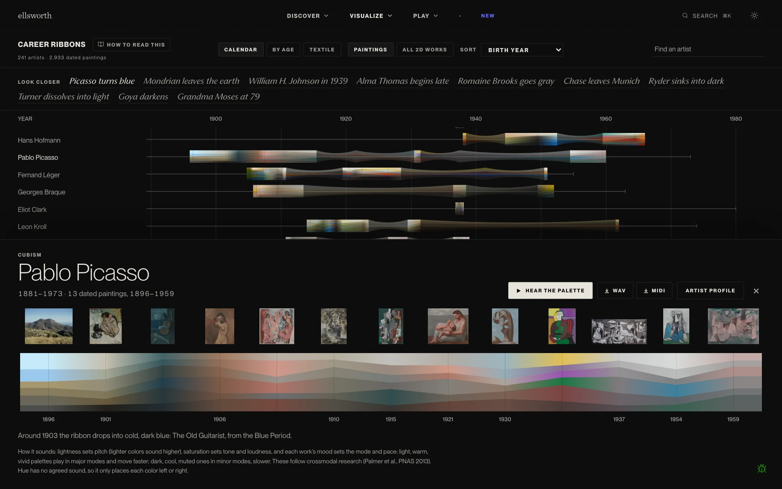Viewport: 782px width, 489px height.
Task: Expand the Visualize menu
Action: (x=371, y=16)
